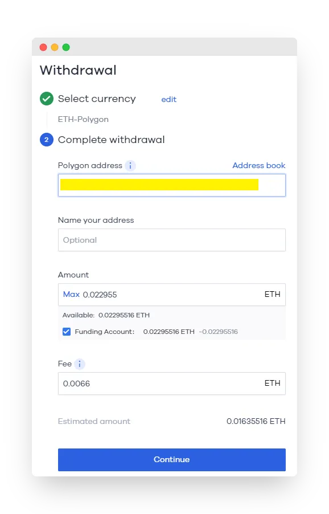Click the green maximize window button
This screenshot has width=329, height=514.
[x=66, y=47]
